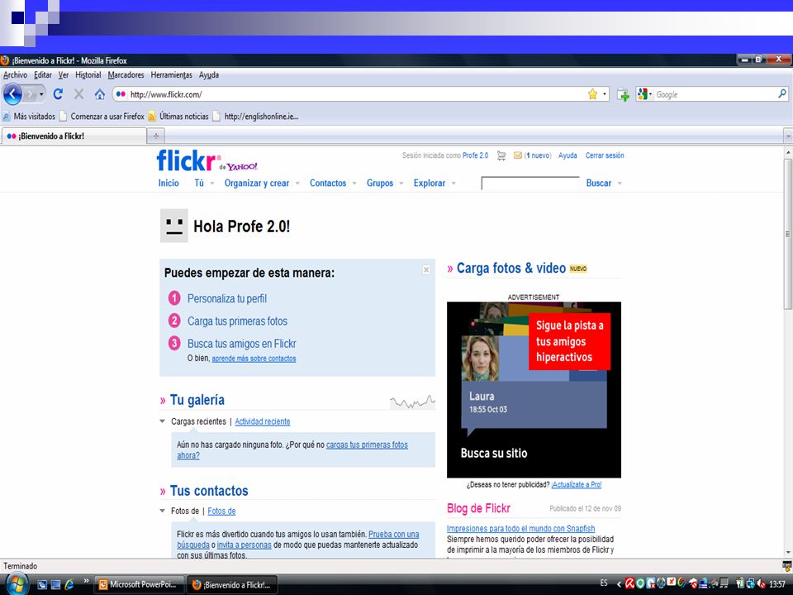Image resolution: width=793 pixels, height=595 pixels.
Task: Open the 'Comenzar a usar Firefox' bookmark
Action: click(102, 117)
